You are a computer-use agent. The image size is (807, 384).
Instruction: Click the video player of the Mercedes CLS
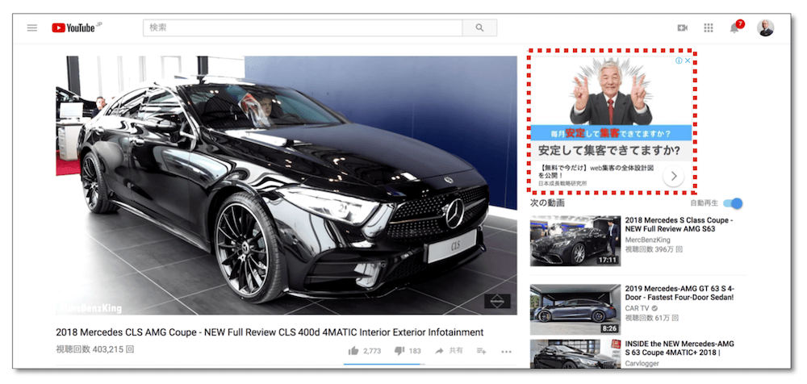click(x=286, y=186)
